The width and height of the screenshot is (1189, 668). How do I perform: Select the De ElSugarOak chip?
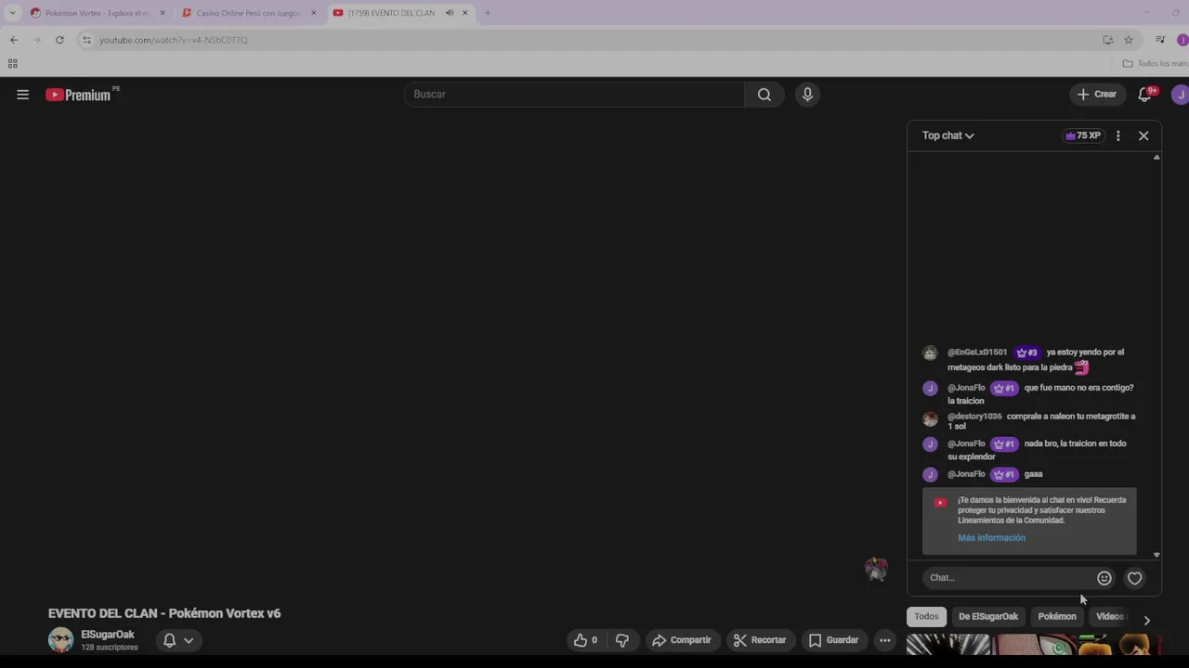(x=988, y=616)
